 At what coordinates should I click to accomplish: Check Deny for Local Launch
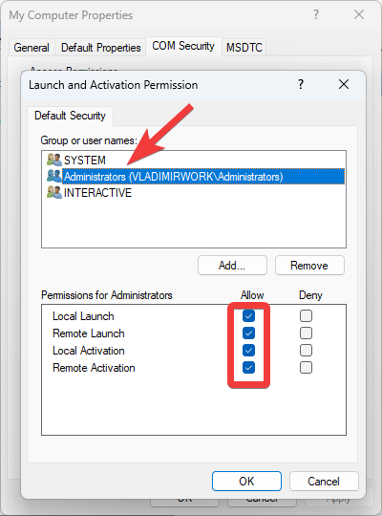(x=306, y=316)
